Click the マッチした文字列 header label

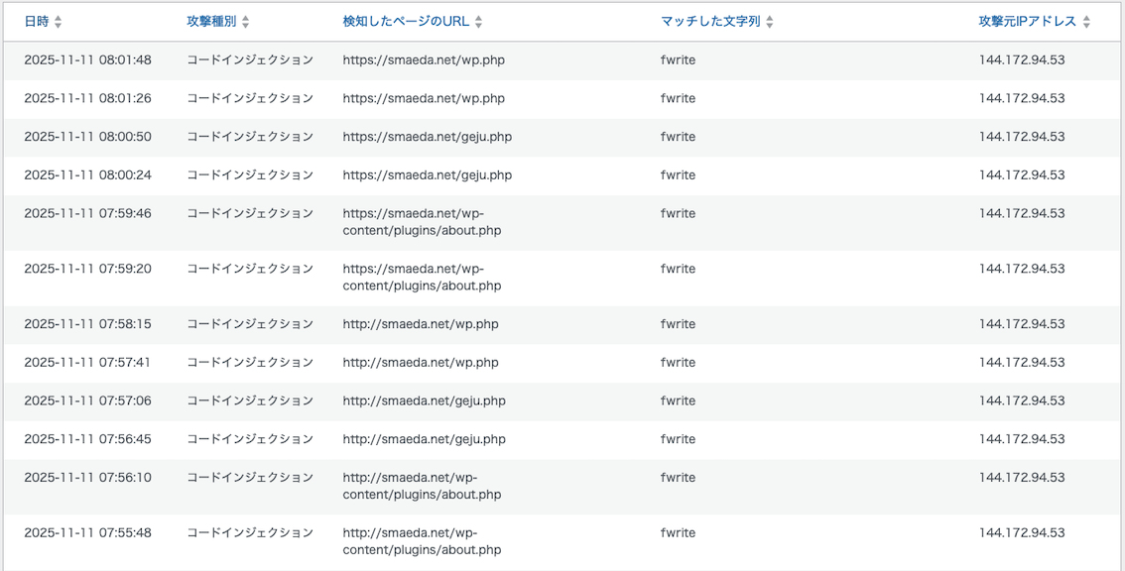pos(710,22)
